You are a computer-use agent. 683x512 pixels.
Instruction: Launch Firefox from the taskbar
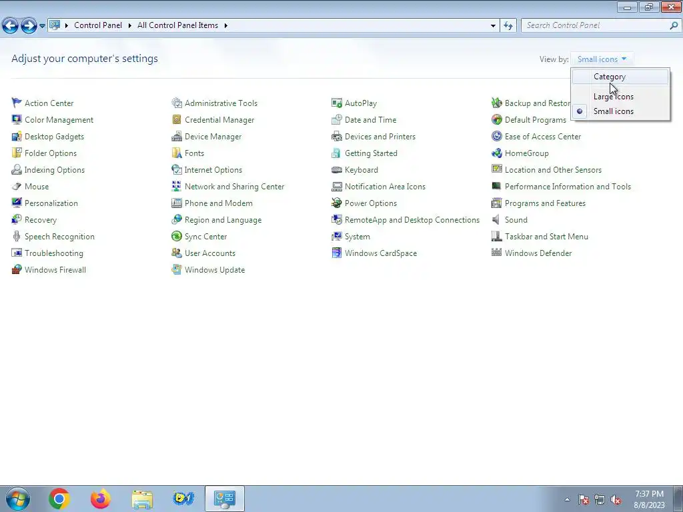click(101, 499)
